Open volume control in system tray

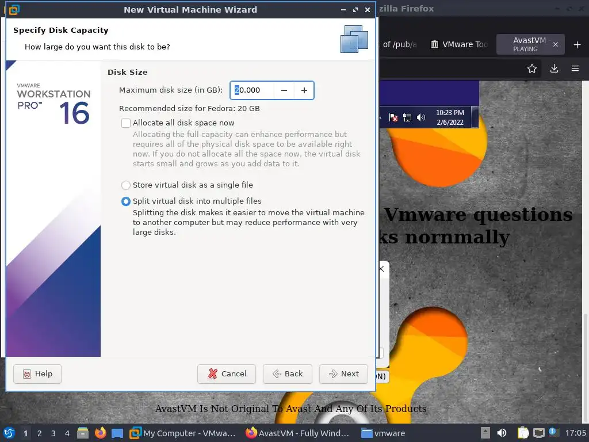pyautogui.click(x=502, y=433)
